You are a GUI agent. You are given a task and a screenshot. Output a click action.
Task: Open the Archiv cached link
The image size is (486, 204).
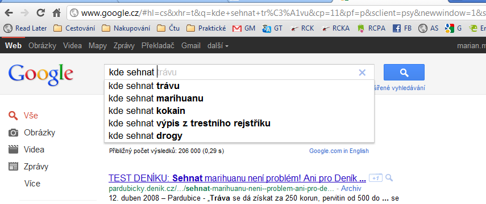[x=351, y=189]
